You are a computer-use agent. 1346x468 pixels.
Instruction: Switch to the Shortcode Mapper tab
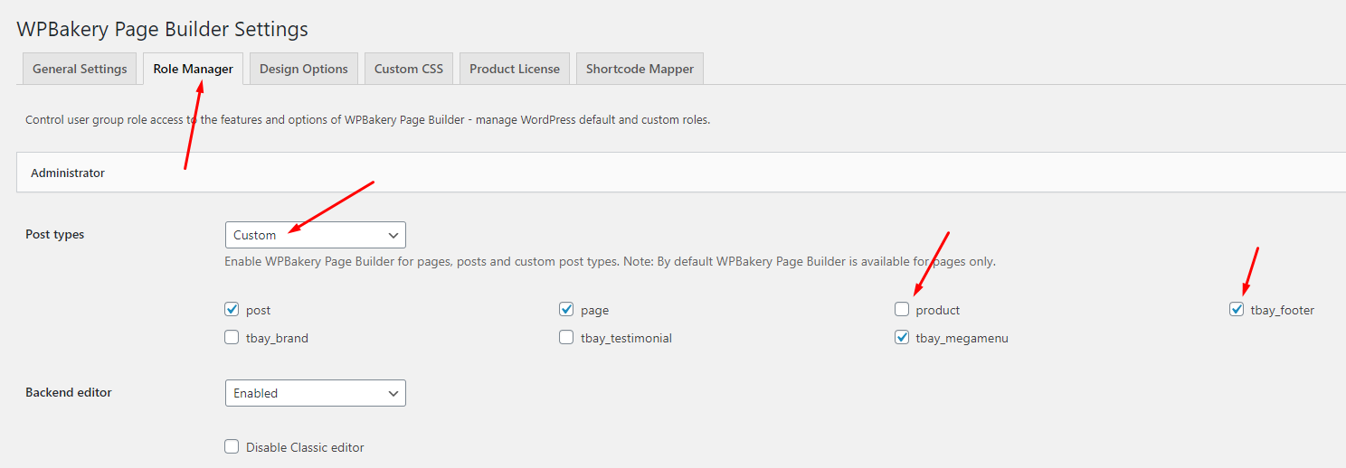pyautogui.click(x=640, y=69)
